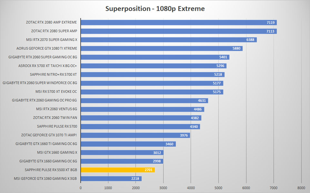Viewport: 310px width, 193px height.
Task: Select GIGABYTE GTX 1660 TI GAMING OC 6G label
Action: (x=46, y=144)
